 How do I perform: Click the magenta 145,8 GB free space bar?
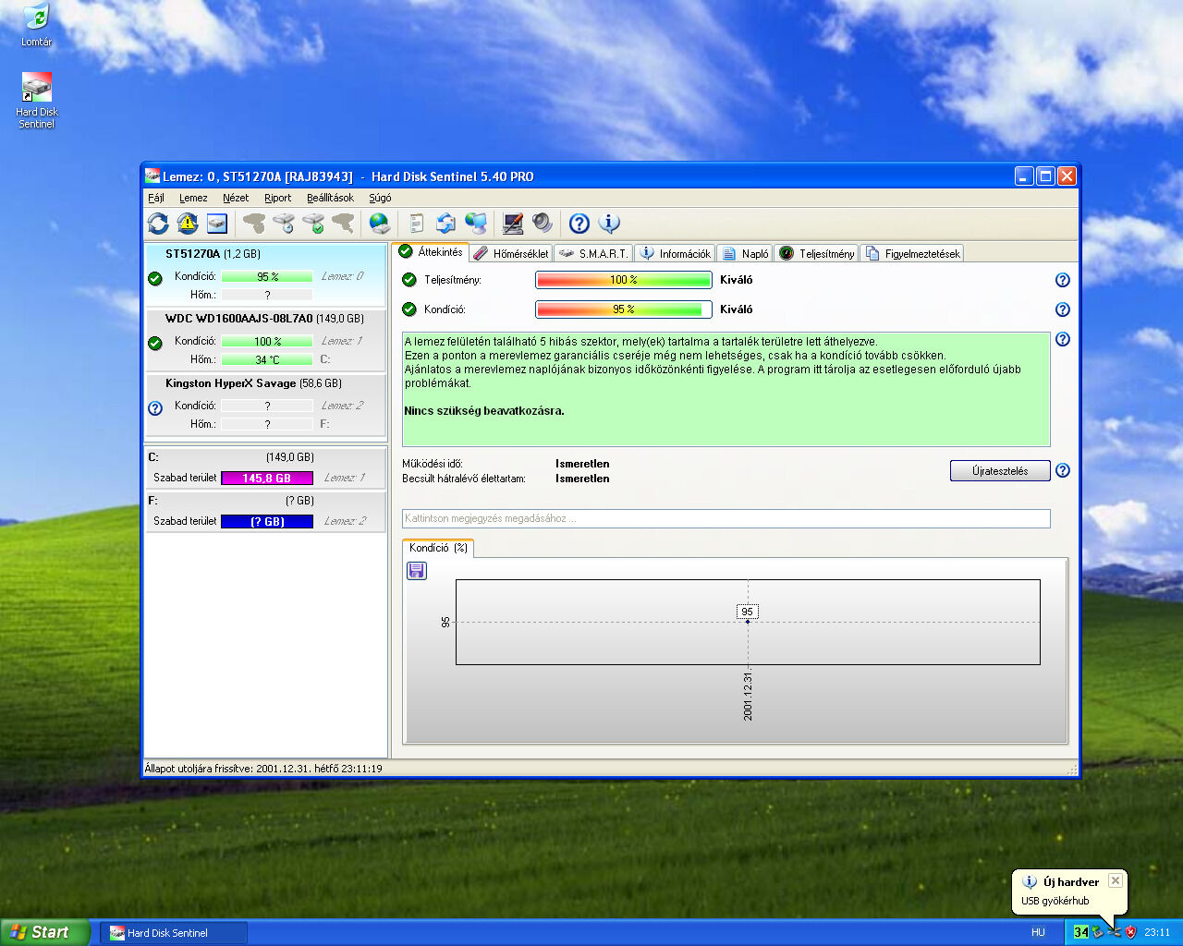(267, 478)
